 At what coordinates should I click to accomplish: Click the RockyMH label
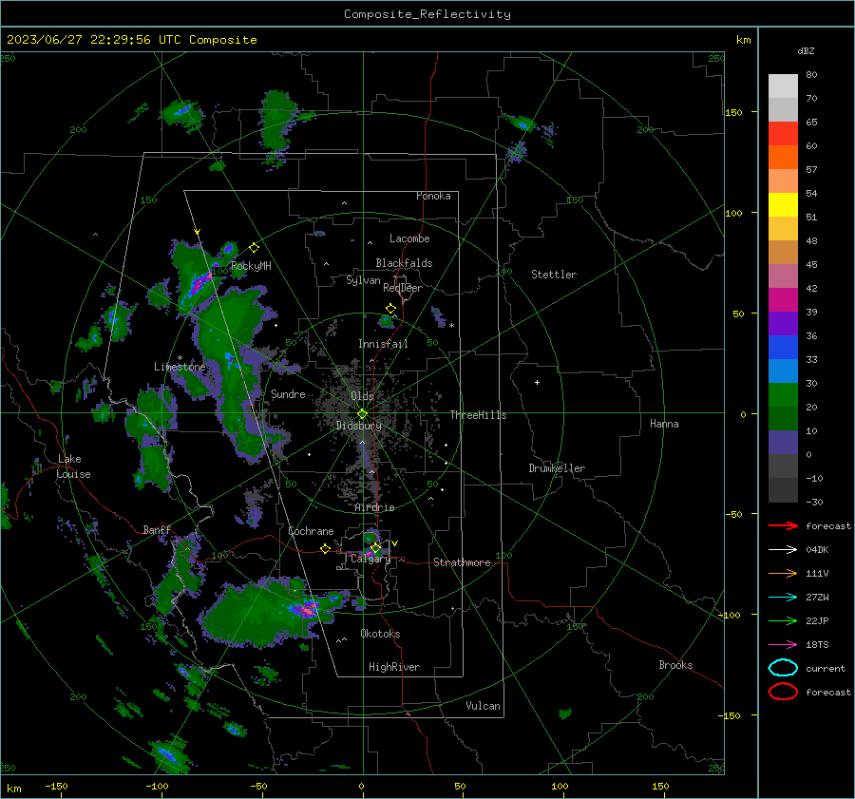coord(251,266)
